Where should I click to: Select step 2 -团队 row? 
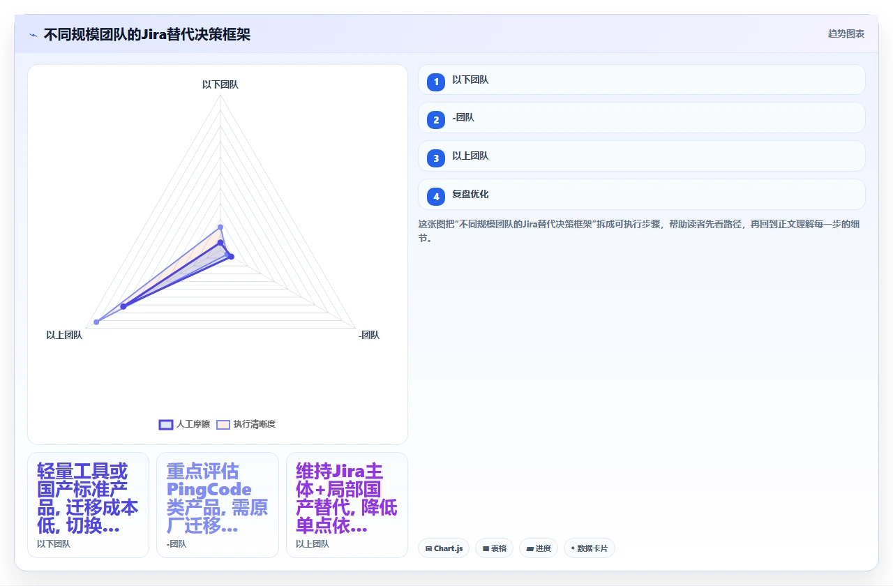641,118
